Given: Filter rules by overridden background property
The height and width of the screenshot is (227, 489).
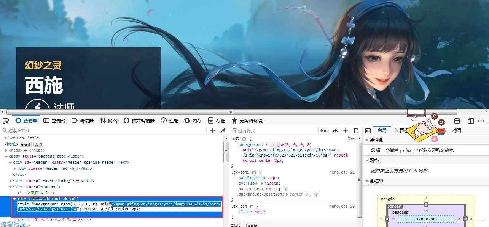Looking at the screenshot, I should point(286,189).
